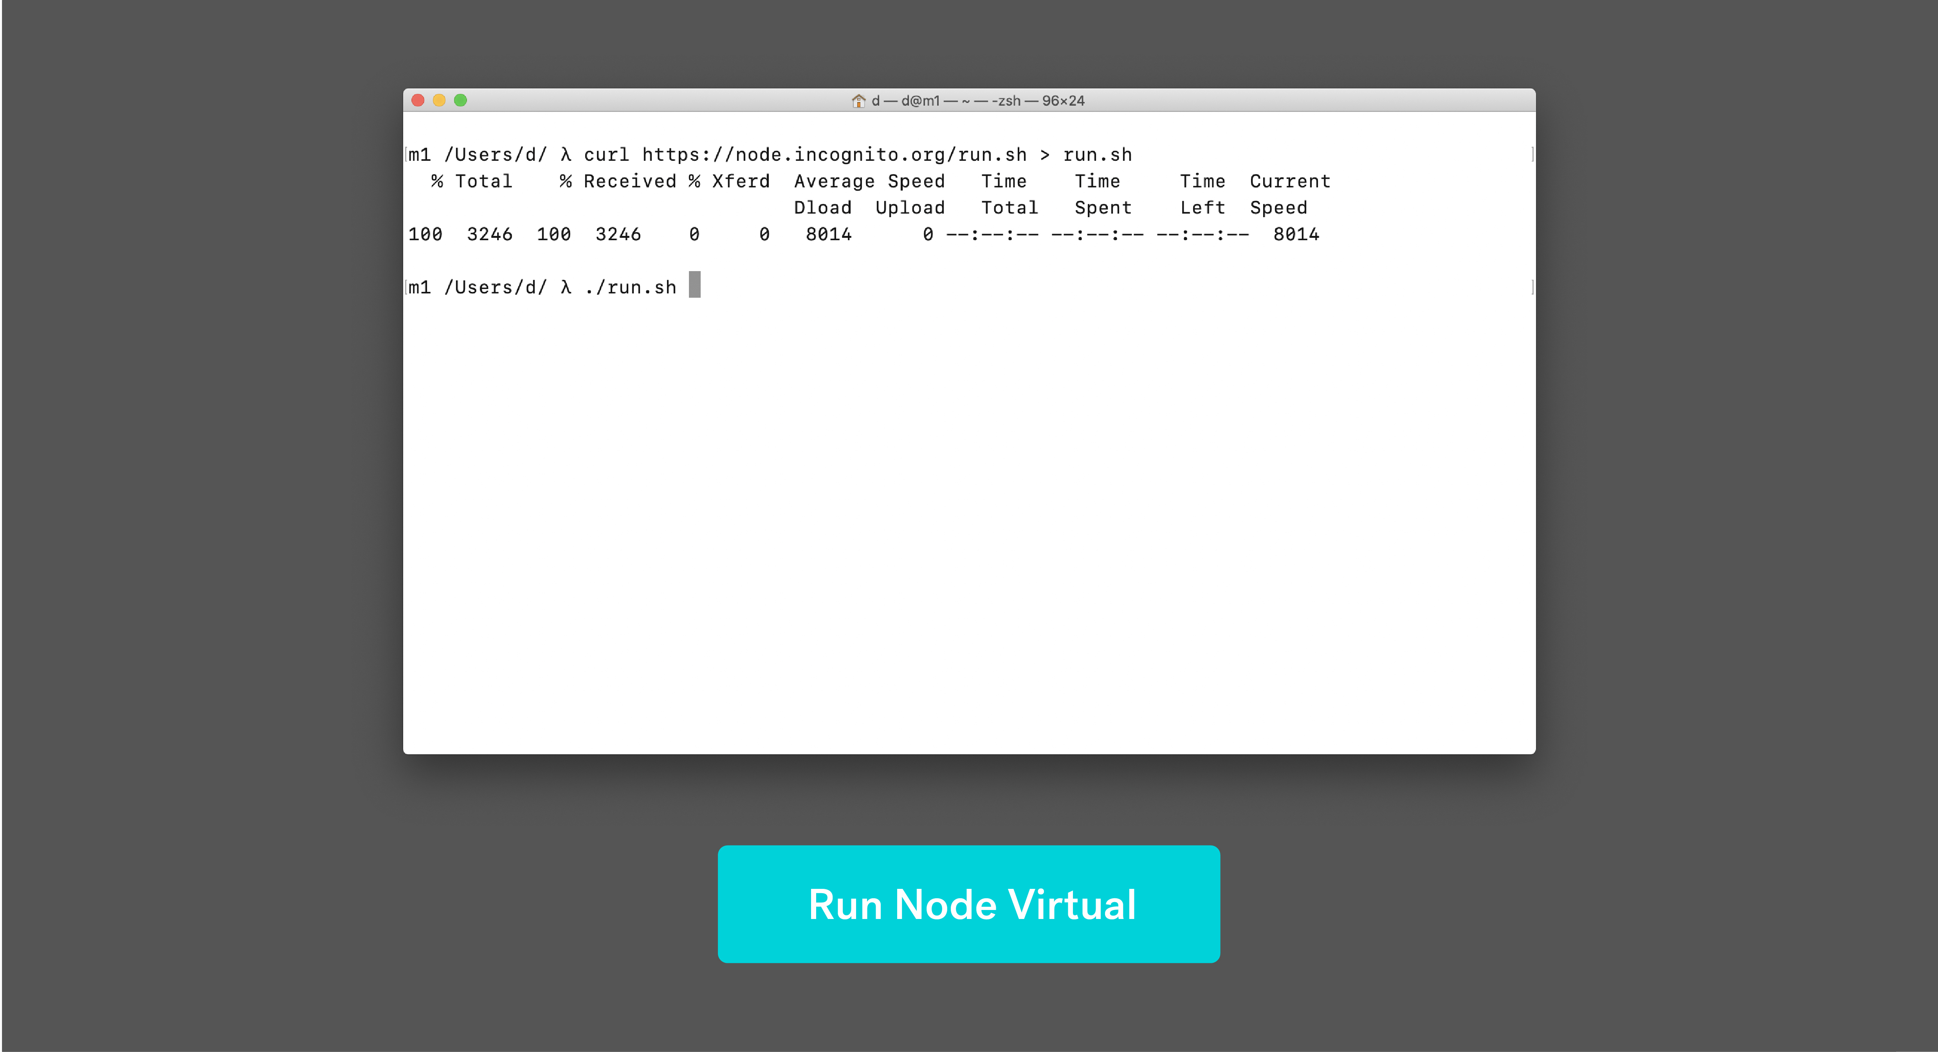Click the lambda symbol in second prompt

(x=566, y=287)
